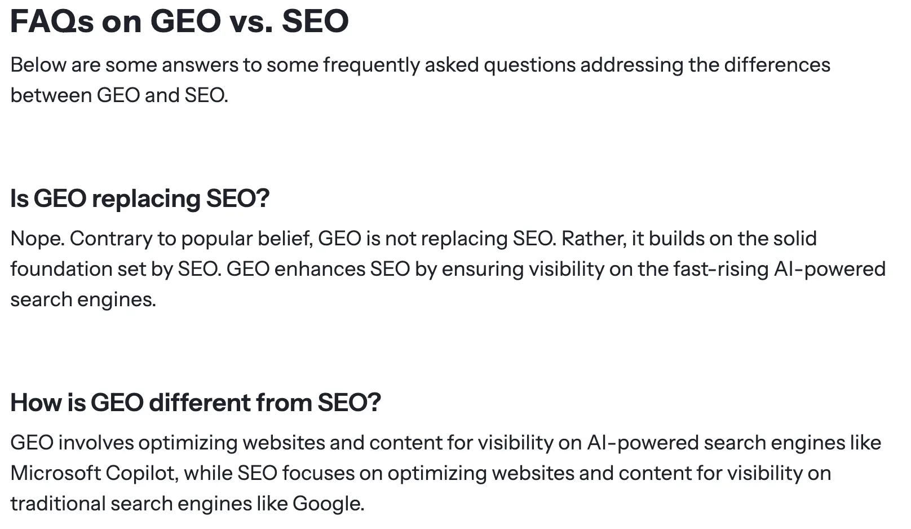This screenshot has height=529, width=911.
Task: Click the "Is GEO replacing SEO?" subheading
Action: click(x=140, y=199)
